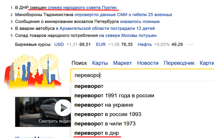The width and height of the screenshot is (214, 138).
Task: Click the USD exchange rate link
Action: (59, 44)
